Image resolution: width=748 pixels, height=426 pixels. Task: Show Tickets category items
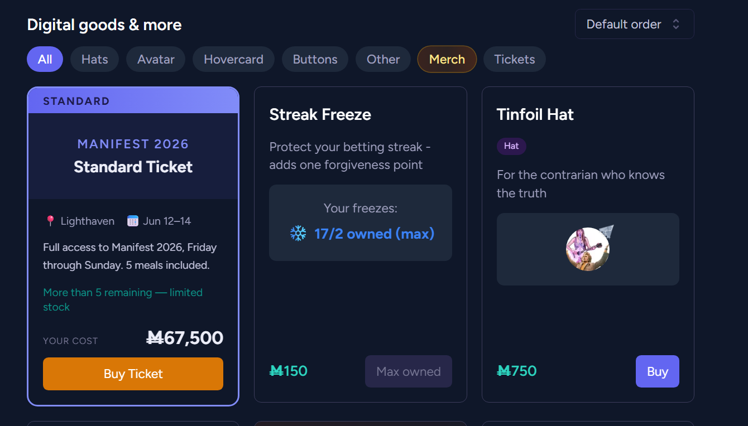pos(514,60)
